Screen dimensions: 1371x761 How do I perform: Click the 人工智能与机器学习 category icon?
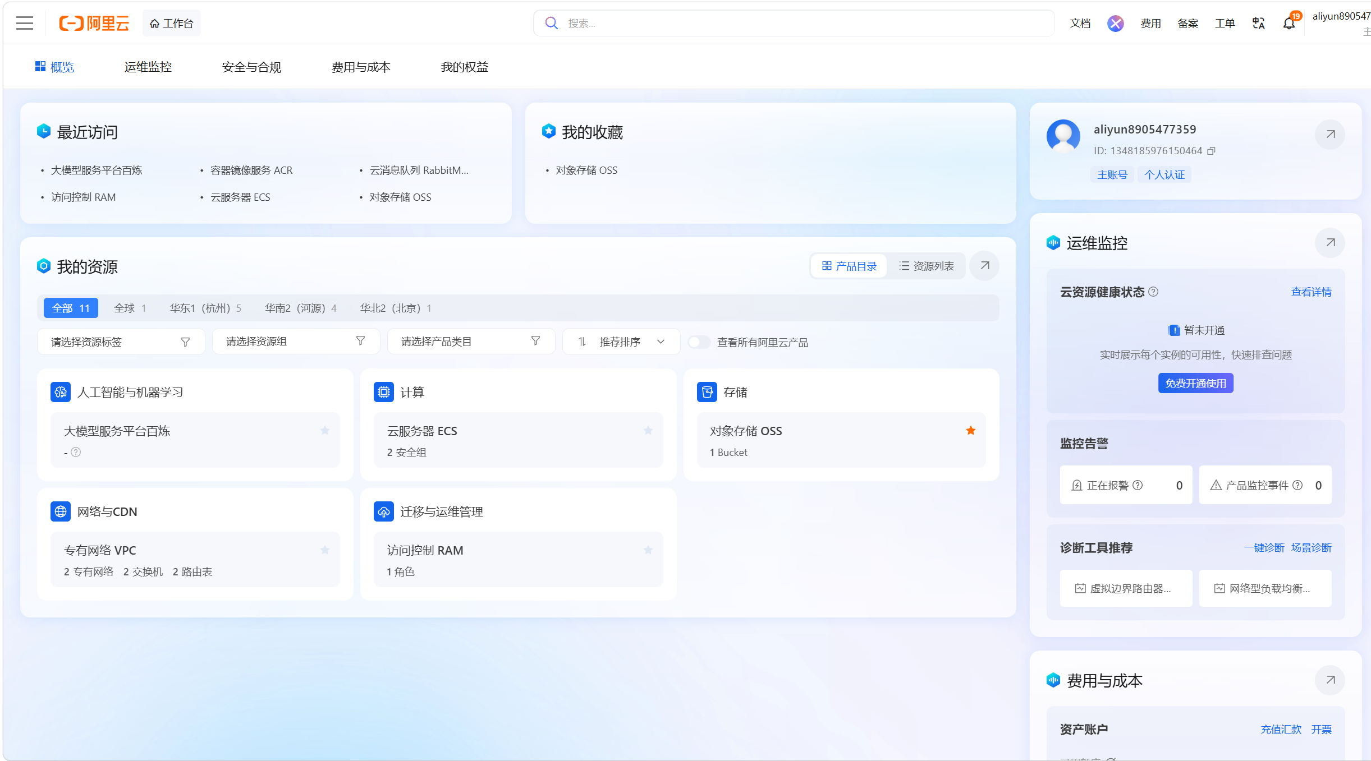coord(61,392)
